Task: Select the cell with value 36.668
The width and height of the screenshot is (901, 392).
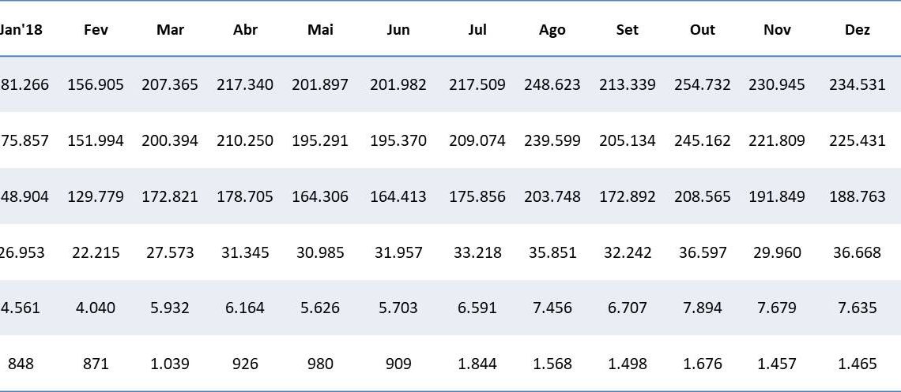Action: coord(858,252)
